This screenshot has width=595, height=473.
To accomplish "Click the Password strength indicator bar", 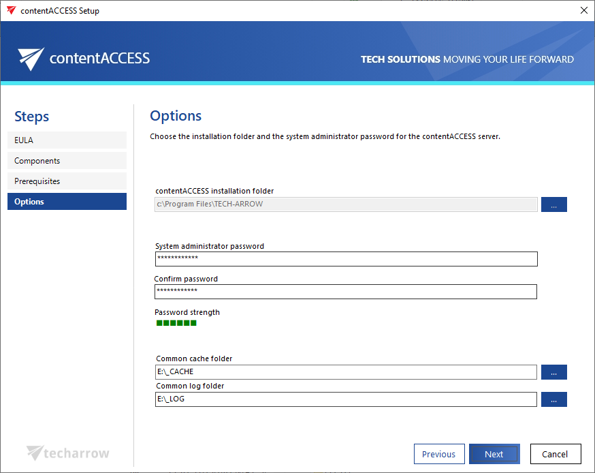I will click(x=175, y=324).
